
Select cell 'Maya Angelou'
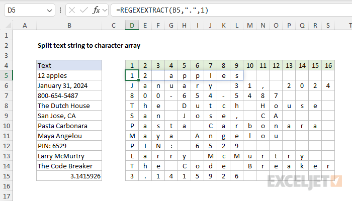69,136
